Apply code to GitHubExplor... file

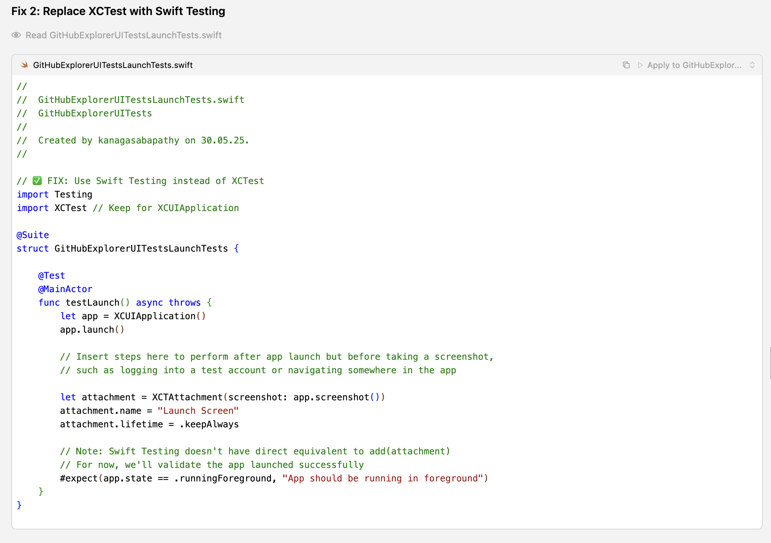tap(694, 65)
